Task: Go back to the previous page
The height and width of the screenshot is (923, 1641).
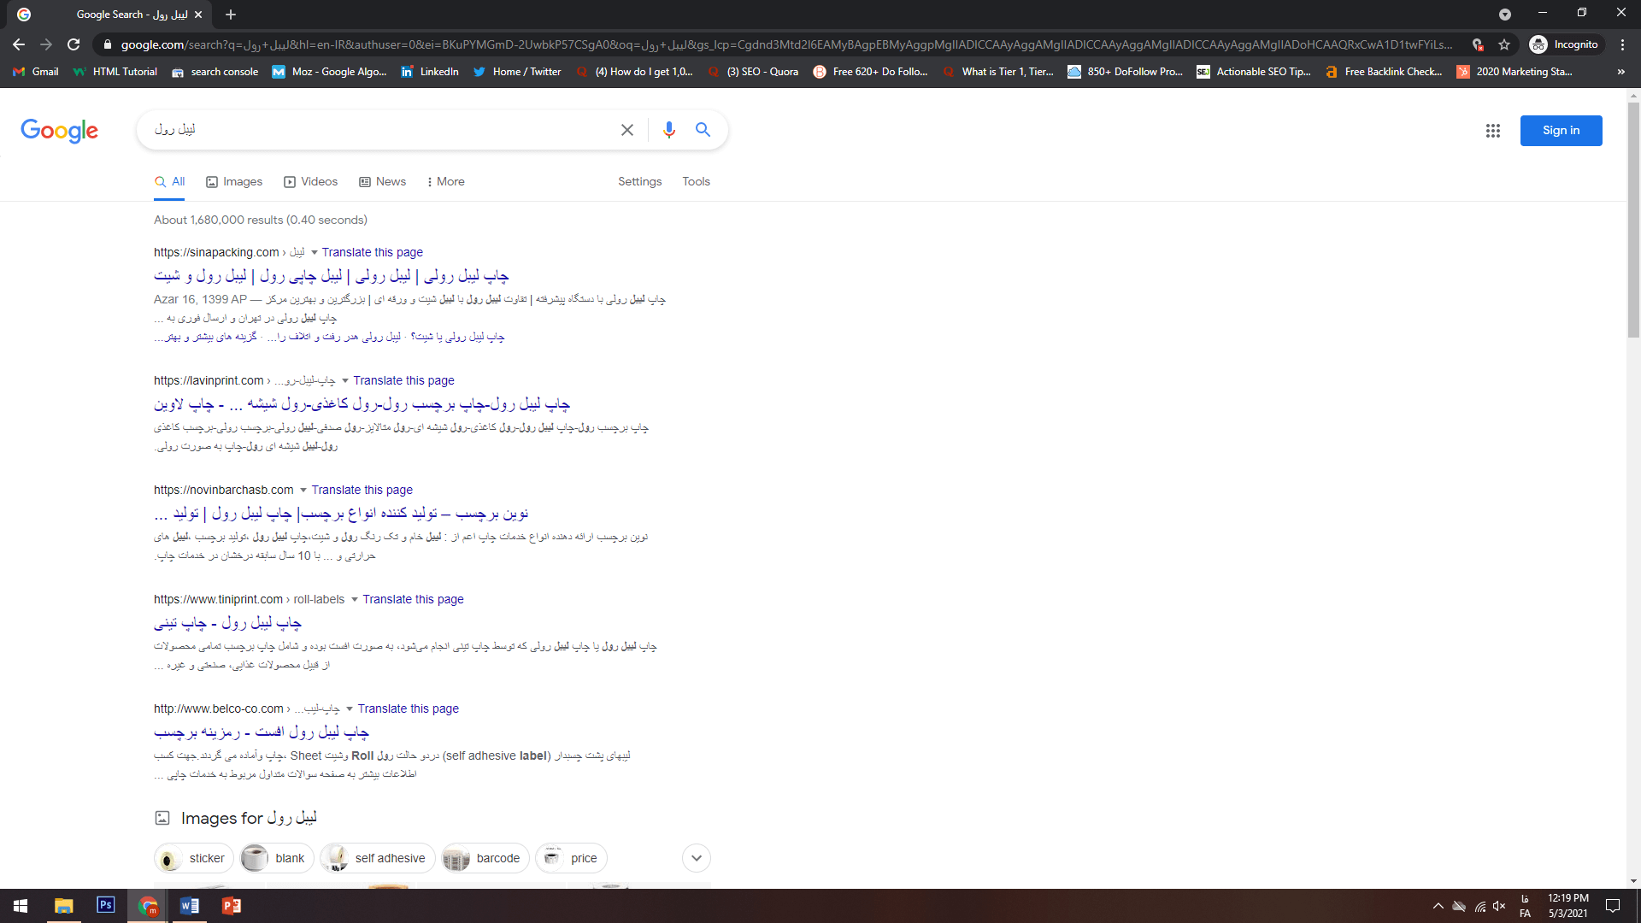Action: (x=19, y=44)
